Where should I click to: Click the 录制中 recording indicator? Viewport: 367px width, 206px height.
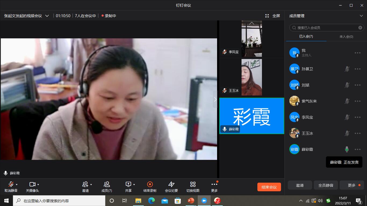click(x=109, y=16)
